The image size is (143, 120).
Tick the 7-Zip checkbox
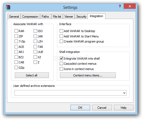[x=16, y=41]
